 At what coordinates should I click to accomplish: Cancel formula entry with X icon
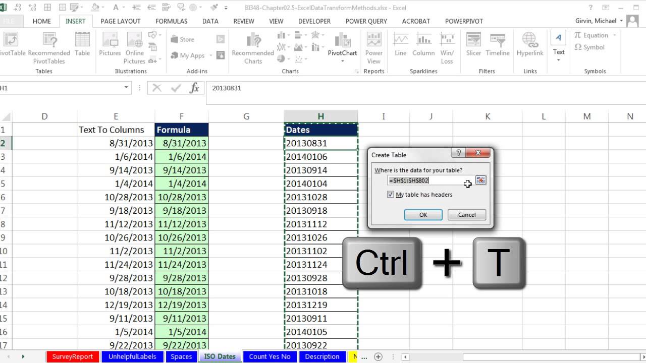[x=157, y=88]
